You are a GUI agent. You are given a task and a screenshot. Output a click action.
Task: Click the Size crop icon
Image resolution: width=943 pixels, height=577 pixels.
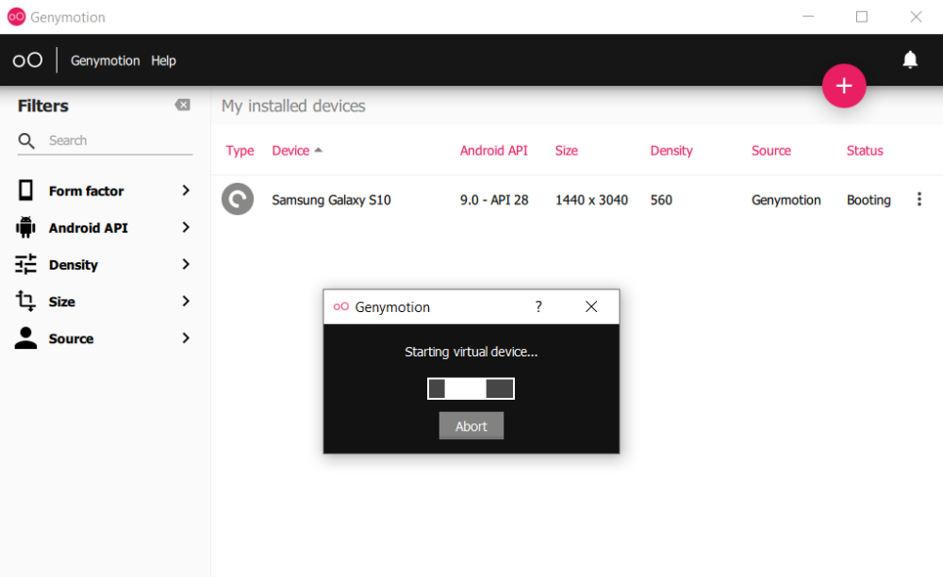coord(25,301)
